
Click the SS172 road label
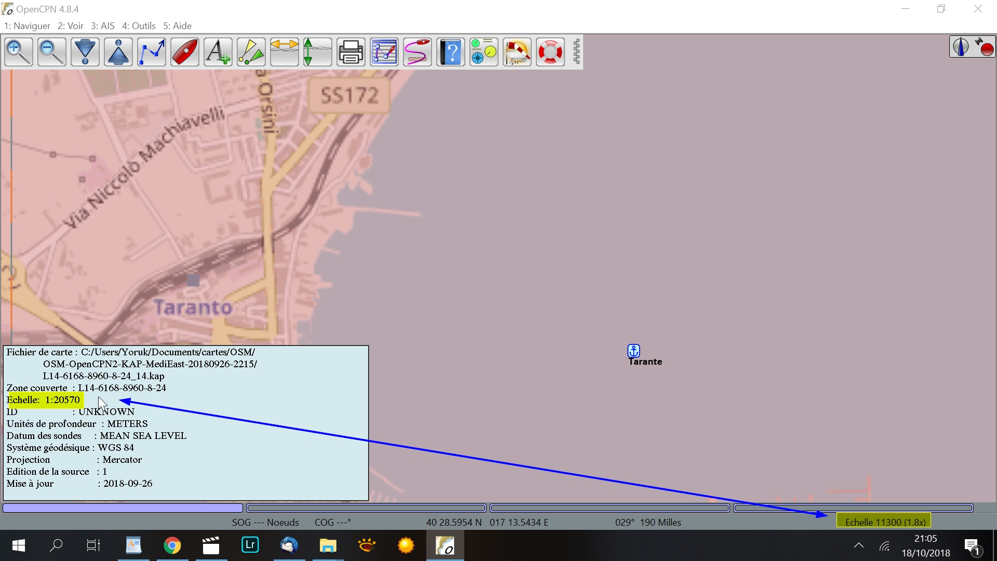point(349,96)
